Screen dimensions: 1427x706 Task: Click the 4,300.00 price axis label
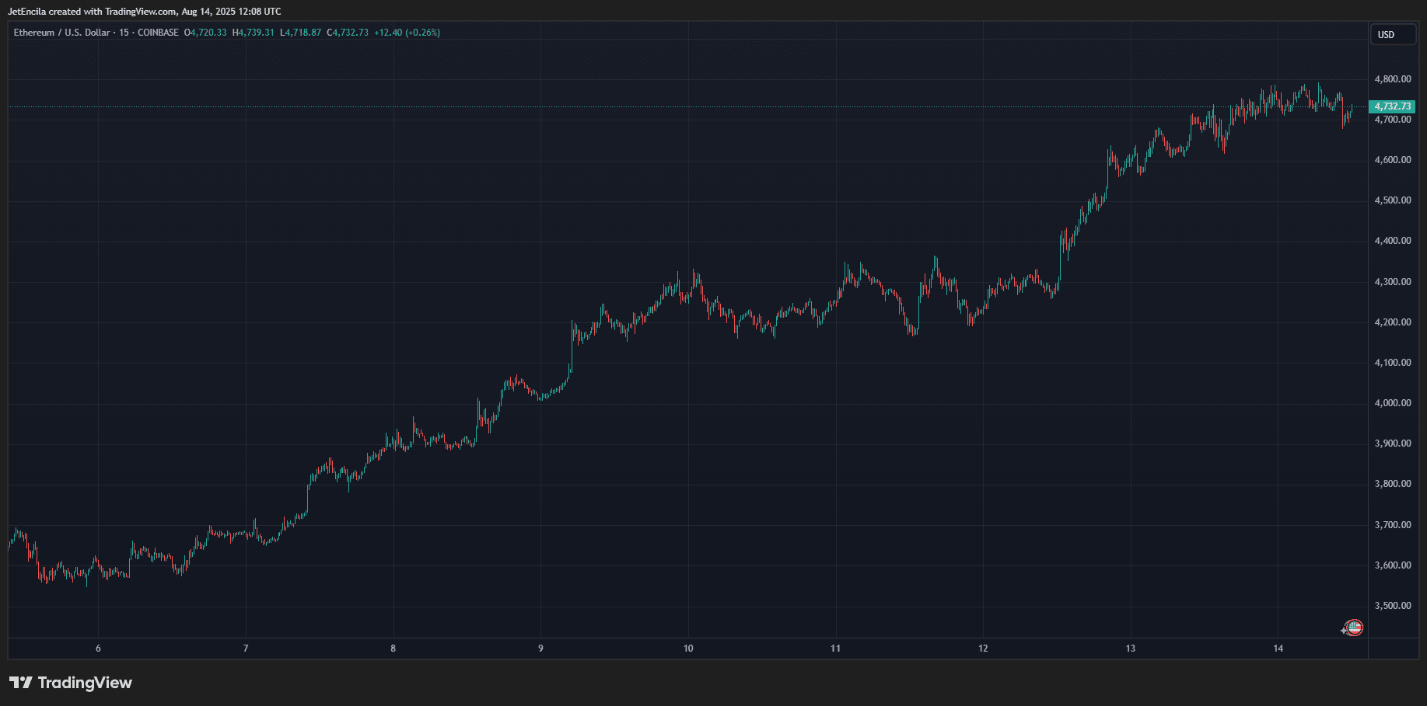tap(1393, 282)
